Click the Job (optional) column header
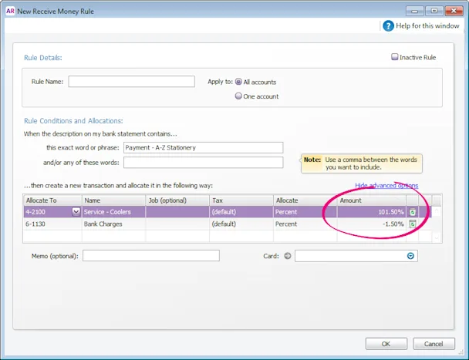Screen dimensions: 469x360 [177, 200]
